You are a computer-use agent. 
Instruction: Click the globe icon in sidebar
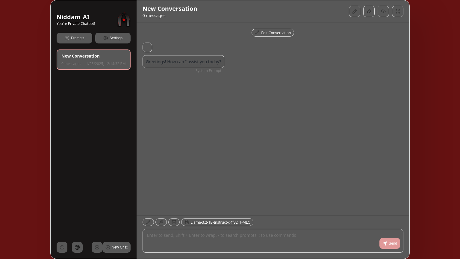click(x=77, y=247)
